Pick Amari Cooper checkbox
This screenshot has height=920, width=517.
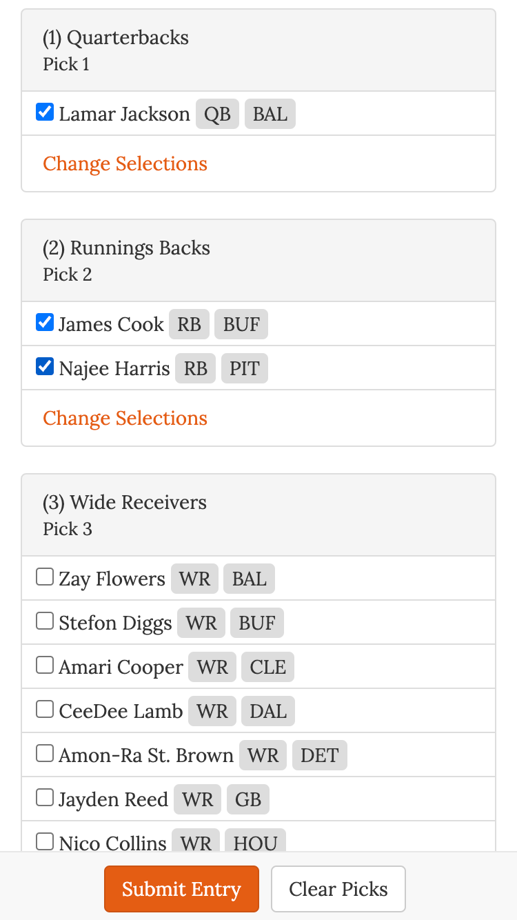point(45,666)
